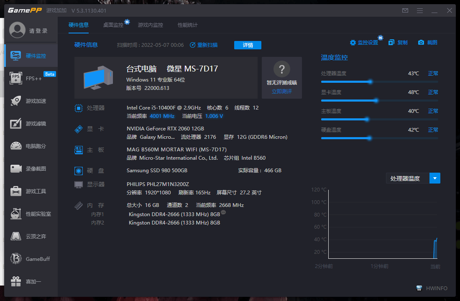The image size is (460, 301).
Task: Click the 复制 copy icon
Action: coord(391,43)
